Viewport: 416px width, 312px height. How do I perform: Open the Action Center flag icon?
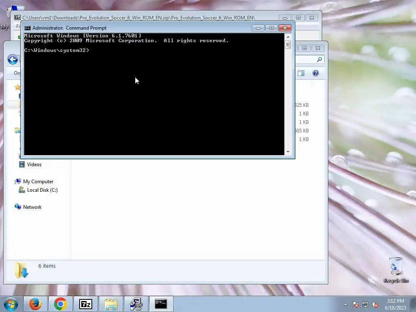coord(355,305)
